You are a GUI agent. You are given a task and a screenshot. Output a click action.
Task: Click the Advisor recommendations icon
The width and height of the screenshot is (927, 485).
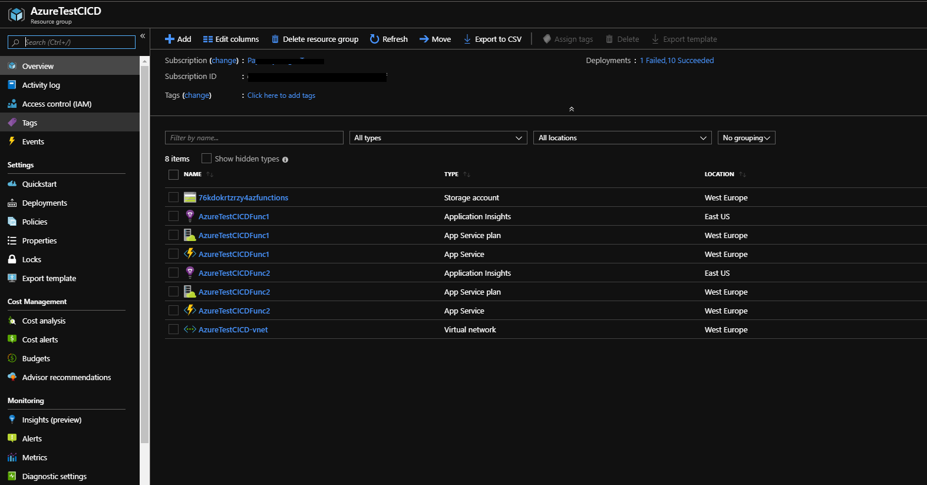coord(12,377)
